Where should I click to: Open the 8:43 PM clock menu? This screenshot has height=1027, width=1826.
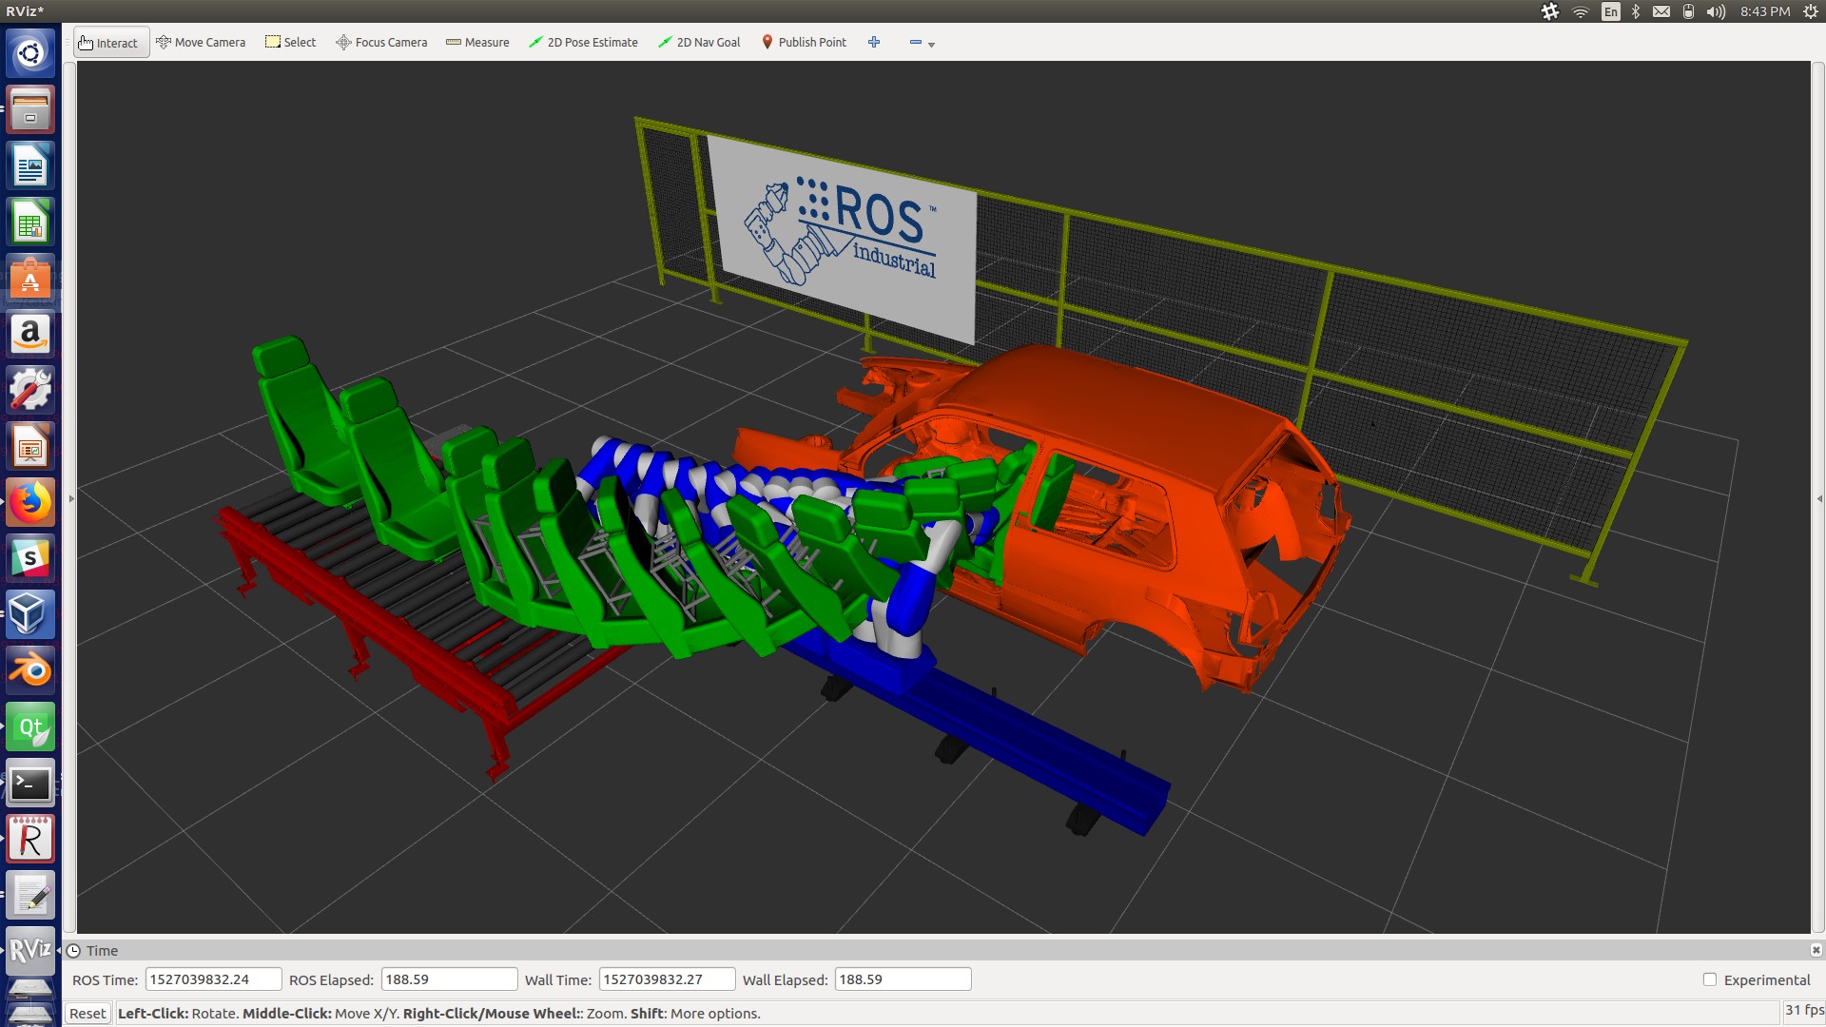click(1765, 11)
